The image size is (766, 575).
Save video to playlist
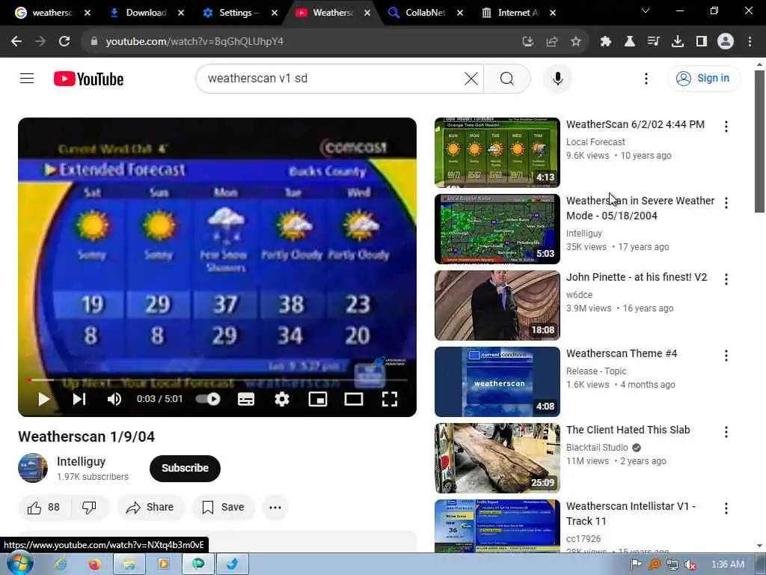click(x=223, y=508)
